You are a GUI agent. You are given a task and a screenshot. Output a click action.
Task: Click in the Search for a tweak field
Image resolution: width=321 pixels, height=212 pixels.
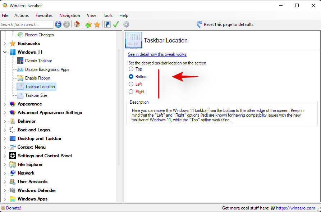[x=27, y=24]
